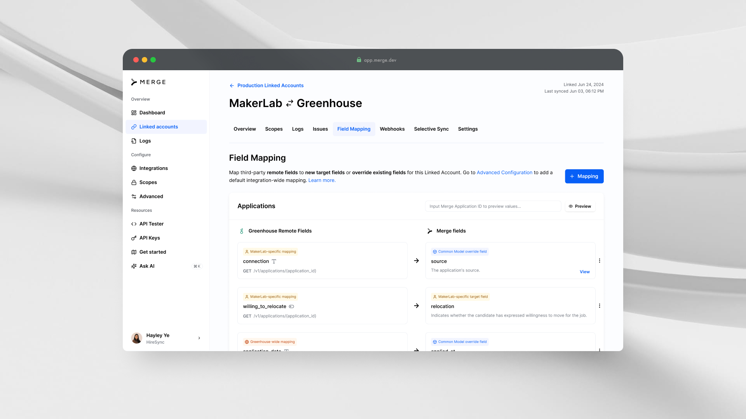Image resolution: width=746 pixels, height=419 pixels.
Task: Click the Merge fields logo icon
Action: [430, 231]
